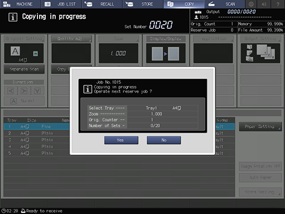The image size is (285, 214).
Task: Click the output tray icon beside Output
Action: [198, 12]
